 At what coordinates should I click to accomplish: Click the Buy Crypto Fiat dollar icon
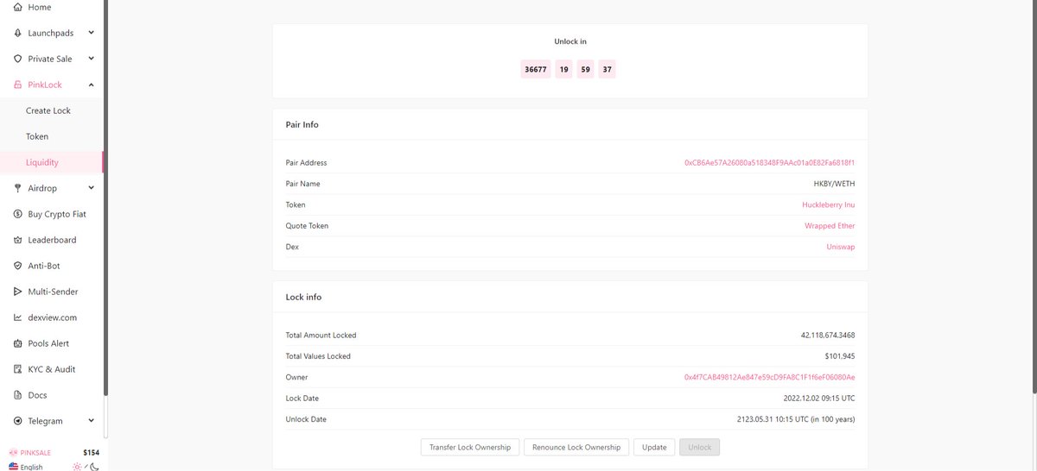click(18, 214)
